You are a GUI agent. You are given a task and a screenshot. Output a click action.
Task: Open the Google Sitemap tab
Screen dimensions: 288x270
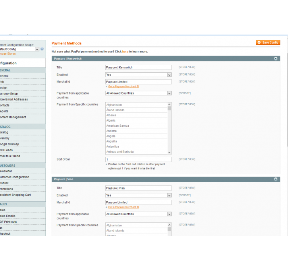(x=23, y=144)
